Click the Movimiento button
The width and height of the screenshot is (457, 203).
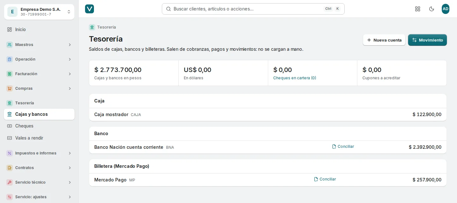coord(427,40)
